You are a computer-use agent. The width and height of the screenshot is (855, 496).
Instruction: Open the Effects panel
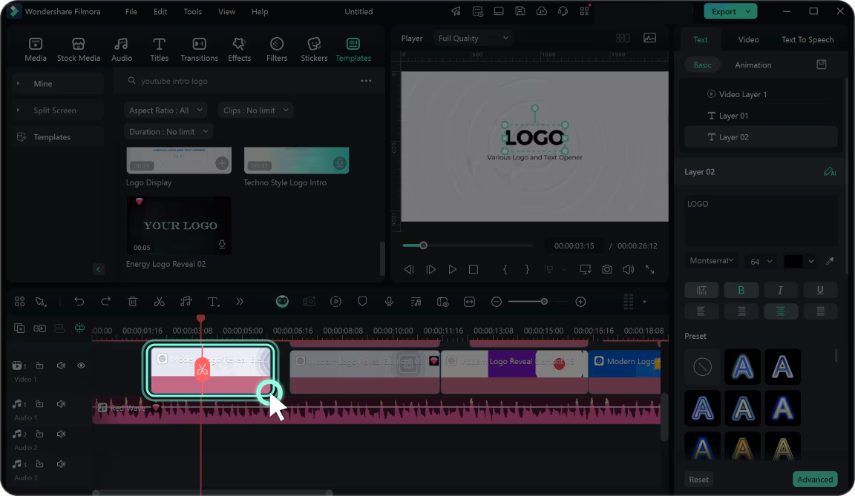[x=239, y=49]
